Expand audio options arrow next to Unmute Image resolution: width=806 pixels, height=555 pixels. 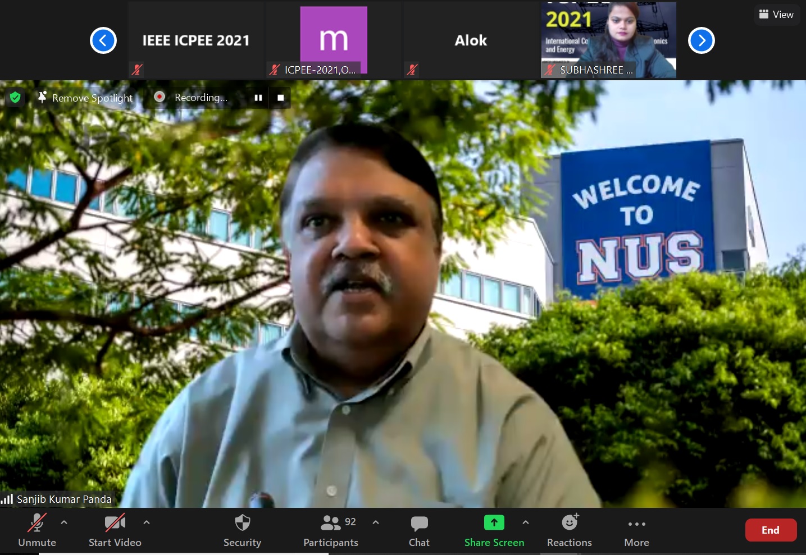tap(64, 522)
